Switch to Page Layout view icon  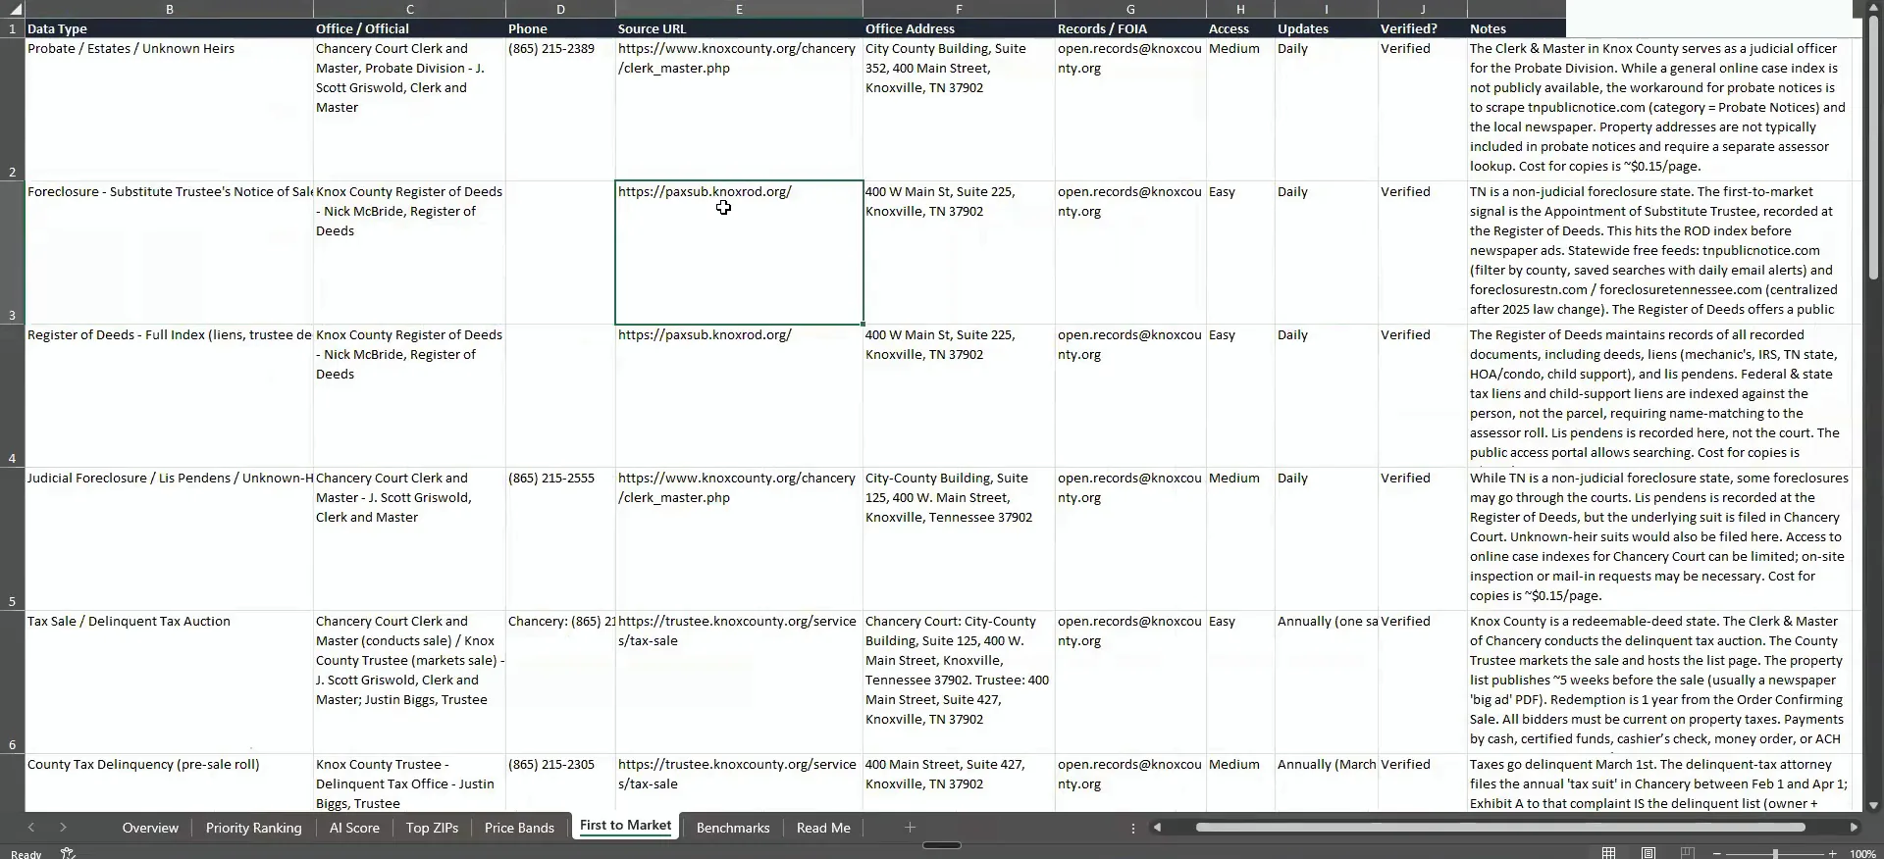pyautogui.click(x=1648, y=853)
